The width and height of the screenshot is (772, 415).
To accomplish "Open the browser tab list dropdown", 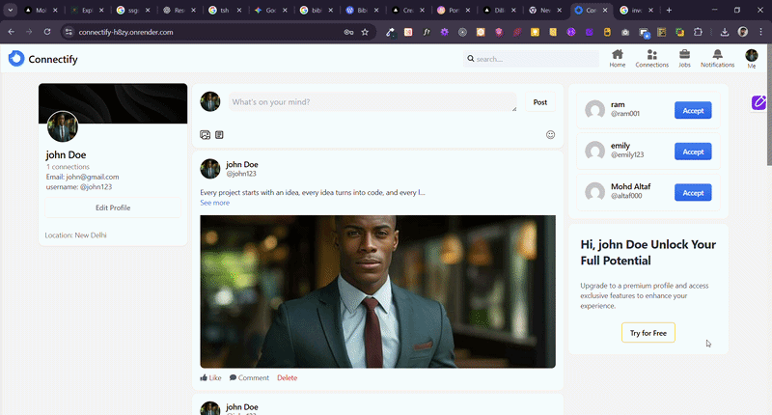I will (10, 10).
